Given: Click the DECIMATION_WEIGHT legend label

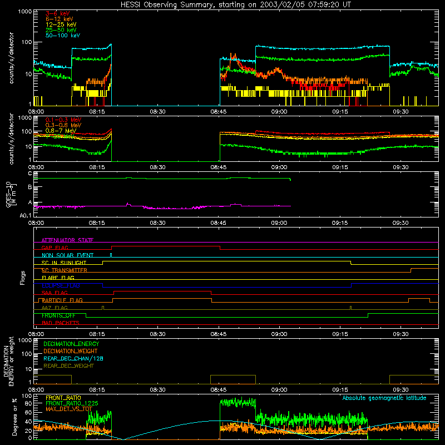Looking at the screenshot, I should [x=71, y=351].
